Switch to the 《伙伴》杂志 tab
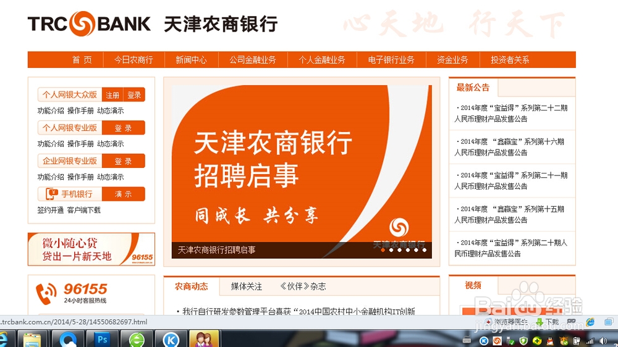 [303, 286]
